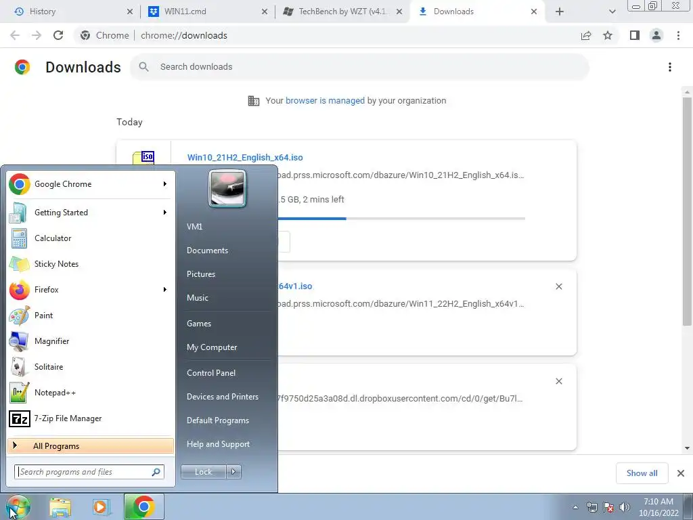Open Sticky Notes from the Start menu
This screenshot has width=693, height=520.
(x=91, y=264)
